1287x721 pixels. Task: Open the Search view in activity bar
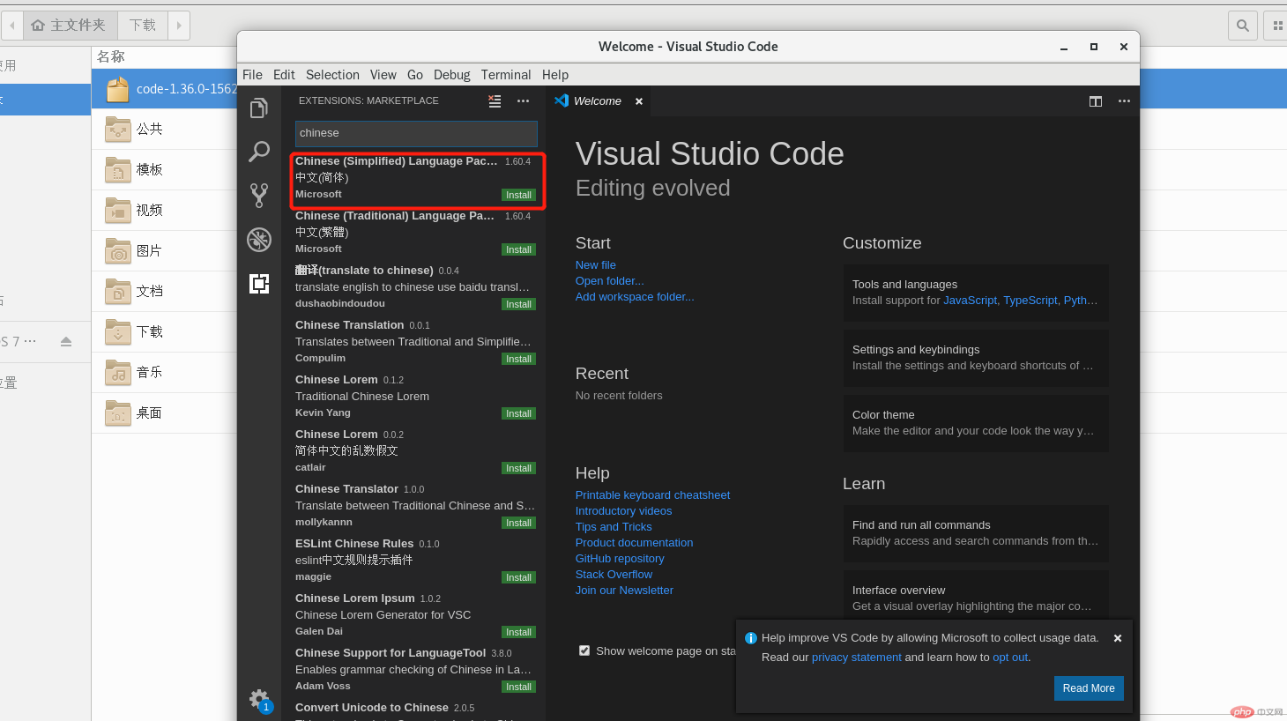[x=258, y=152]
